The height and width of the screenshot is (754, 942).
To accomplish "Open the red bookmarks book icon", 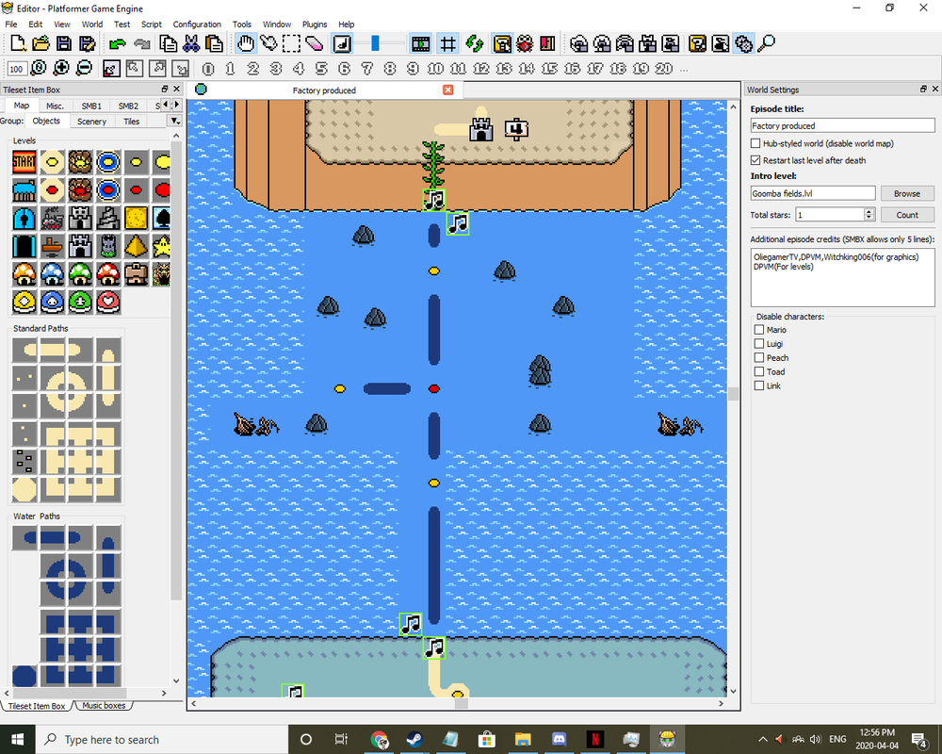I will click(x=547, y=44).
